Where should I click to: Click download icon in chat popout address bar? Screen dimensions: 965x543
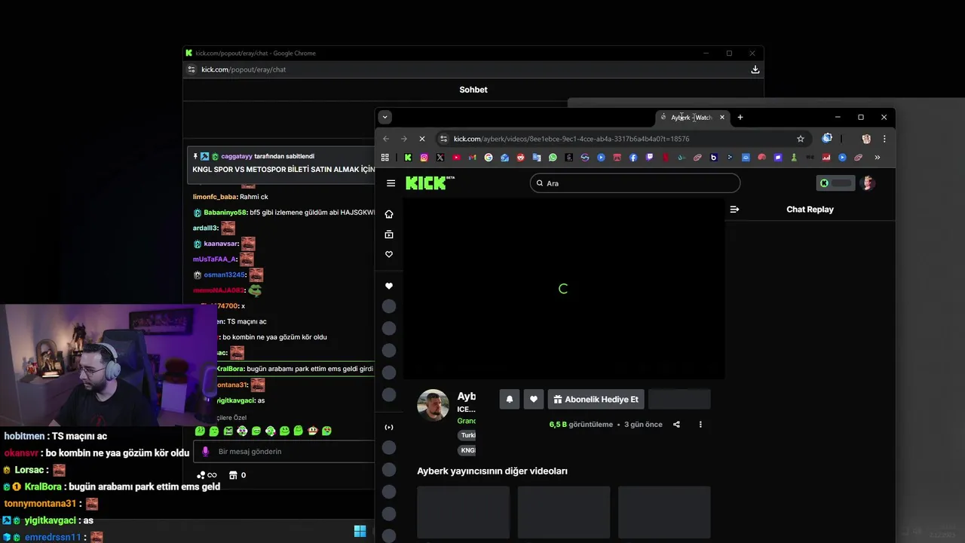755,69
